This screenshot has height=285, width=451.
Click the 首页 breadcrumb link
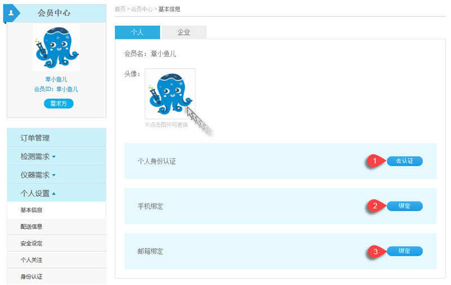[120, 9]
